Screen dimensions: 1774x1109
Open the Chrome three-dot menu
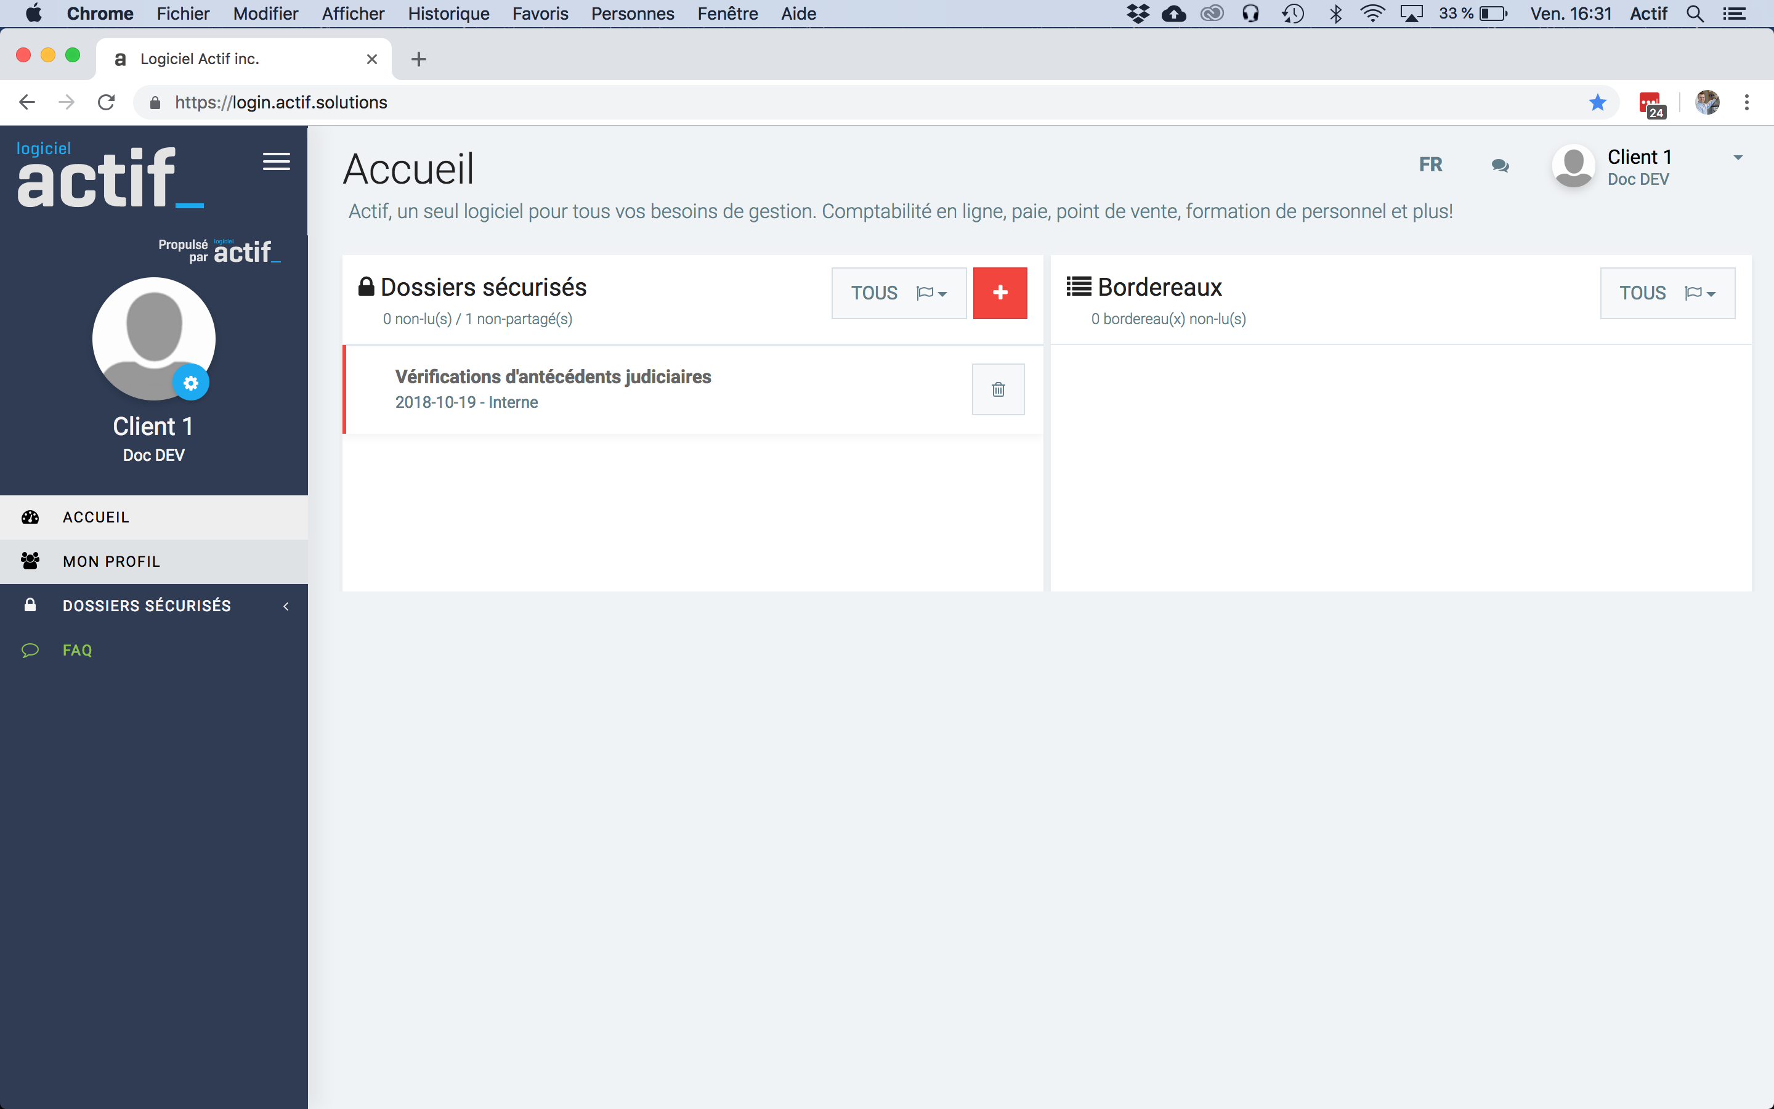[1747, 103]
